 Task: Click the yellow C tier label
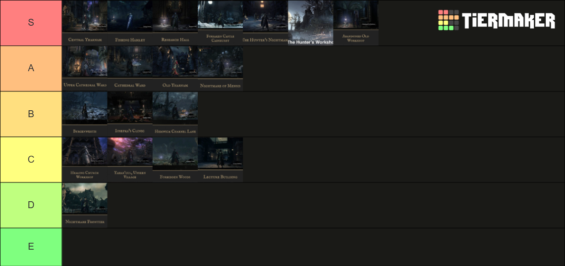coord(31,160)
